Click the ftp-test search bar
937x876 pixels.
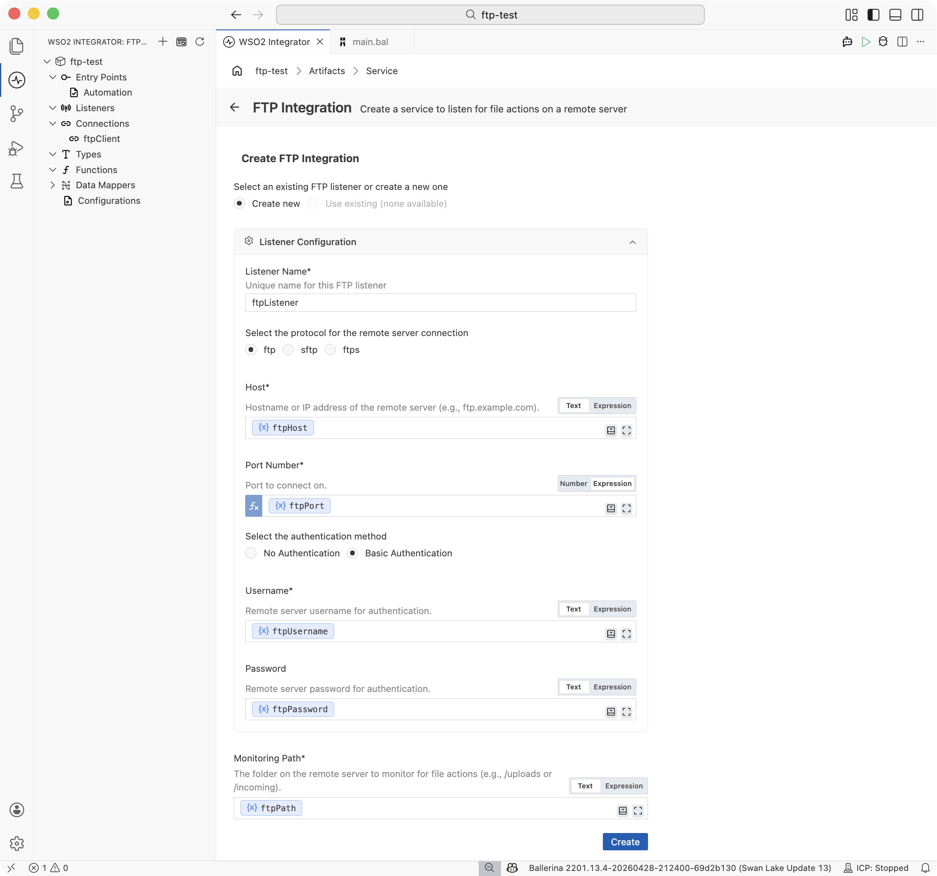tap(490, 15)
